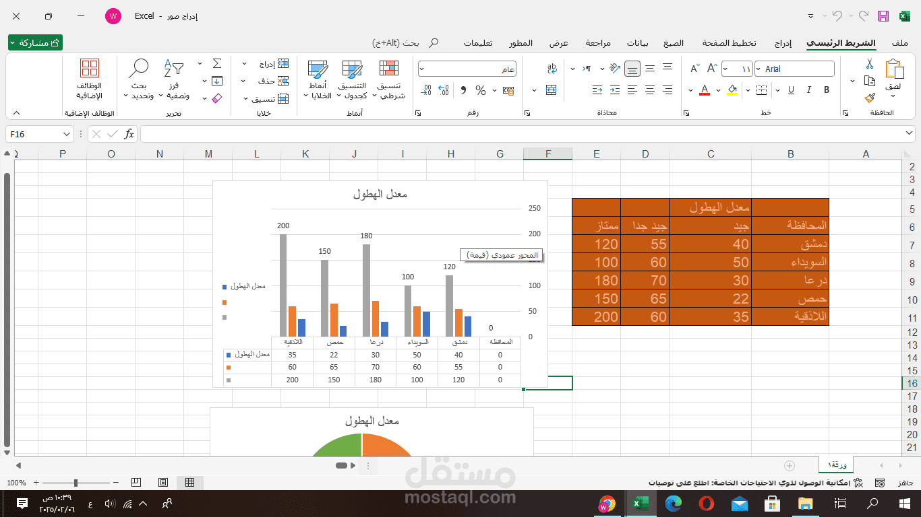
Task: Open Opera browser from the taskbar
Action: 707,504
